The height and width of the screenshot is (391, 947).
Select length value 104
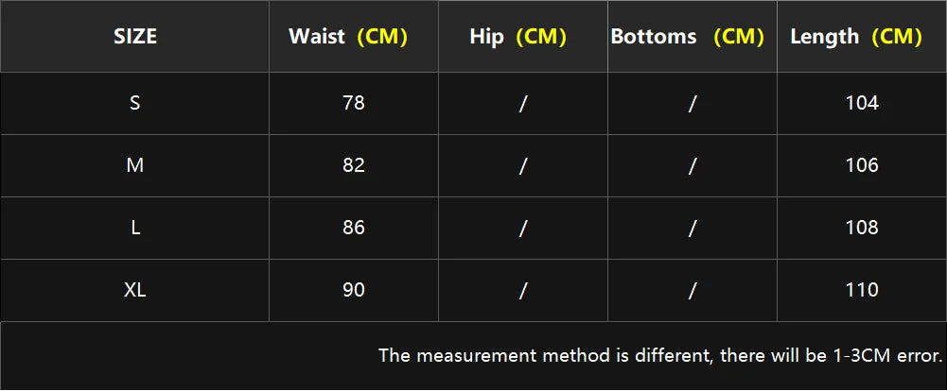coord(862,103)
